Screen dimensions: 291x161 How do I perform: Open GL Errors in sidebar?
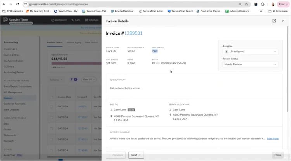click(9, 66)
